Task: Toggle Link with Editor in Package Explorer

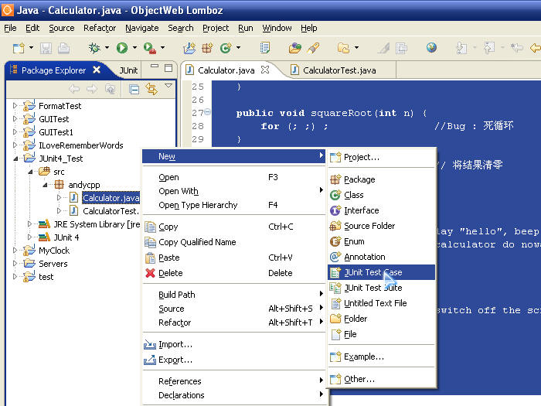Action: [x=151, y=90]
